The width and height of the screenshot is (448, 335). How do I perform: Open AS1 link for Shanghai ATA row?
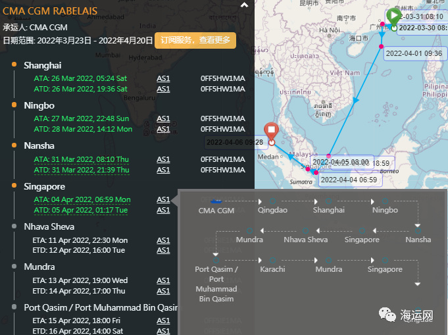(x=163, y=78)
